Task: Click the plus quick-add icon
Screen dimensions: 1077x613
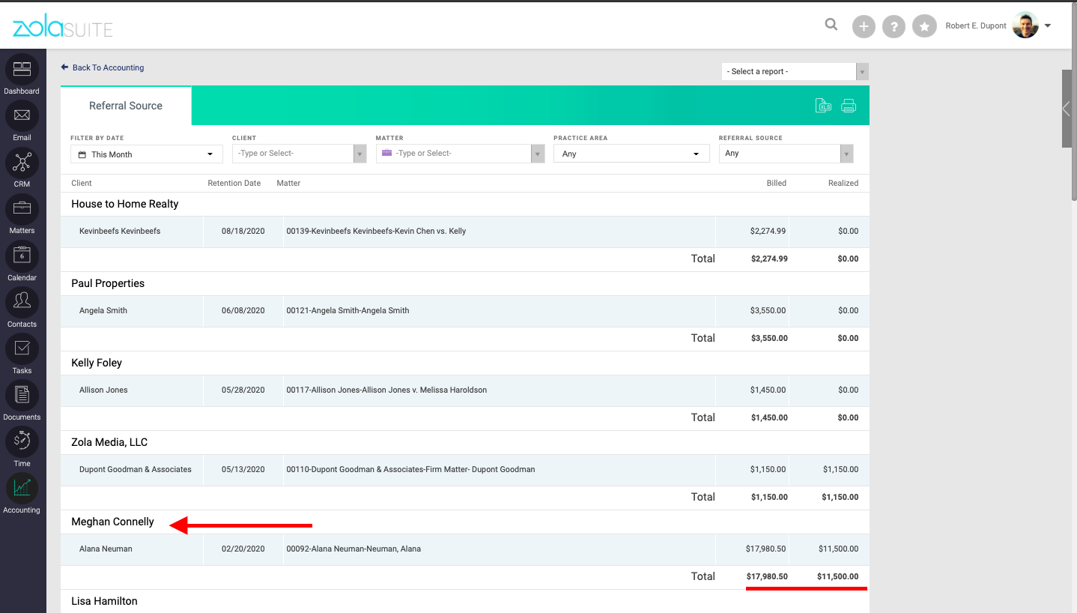Action: tap(864, 27)
